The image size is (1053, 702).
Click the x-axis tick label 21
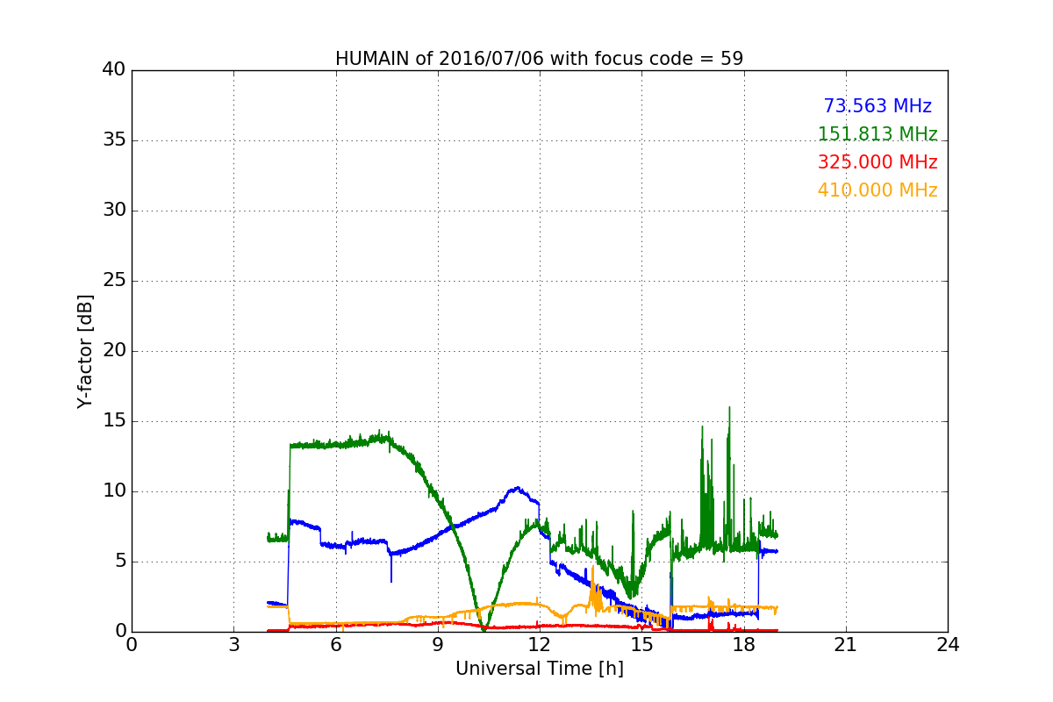coord(846,645)
